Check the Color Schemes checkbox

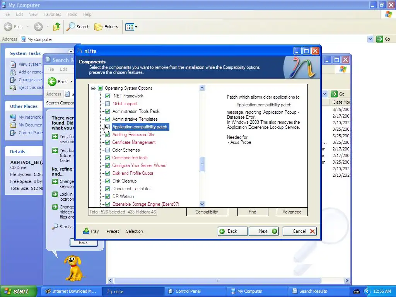[x=108, y=150]
